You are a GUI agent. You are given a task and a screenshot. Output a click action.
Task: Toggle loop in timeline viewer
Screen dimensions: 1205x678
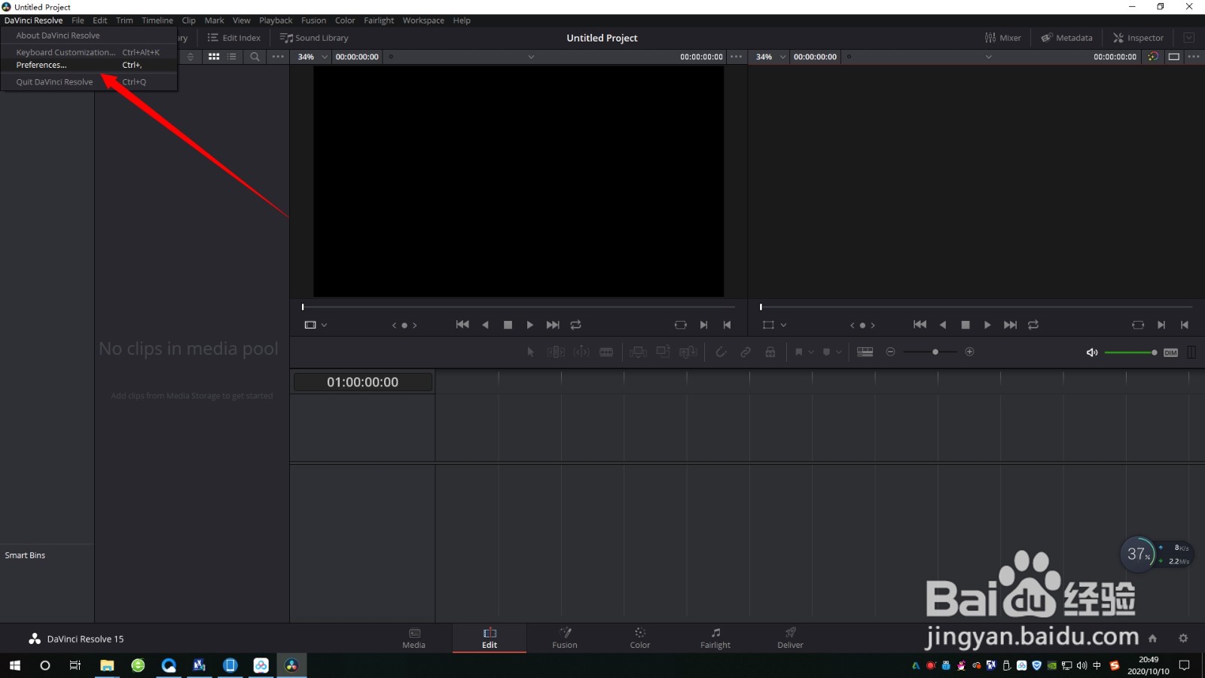coord(1033,325)
